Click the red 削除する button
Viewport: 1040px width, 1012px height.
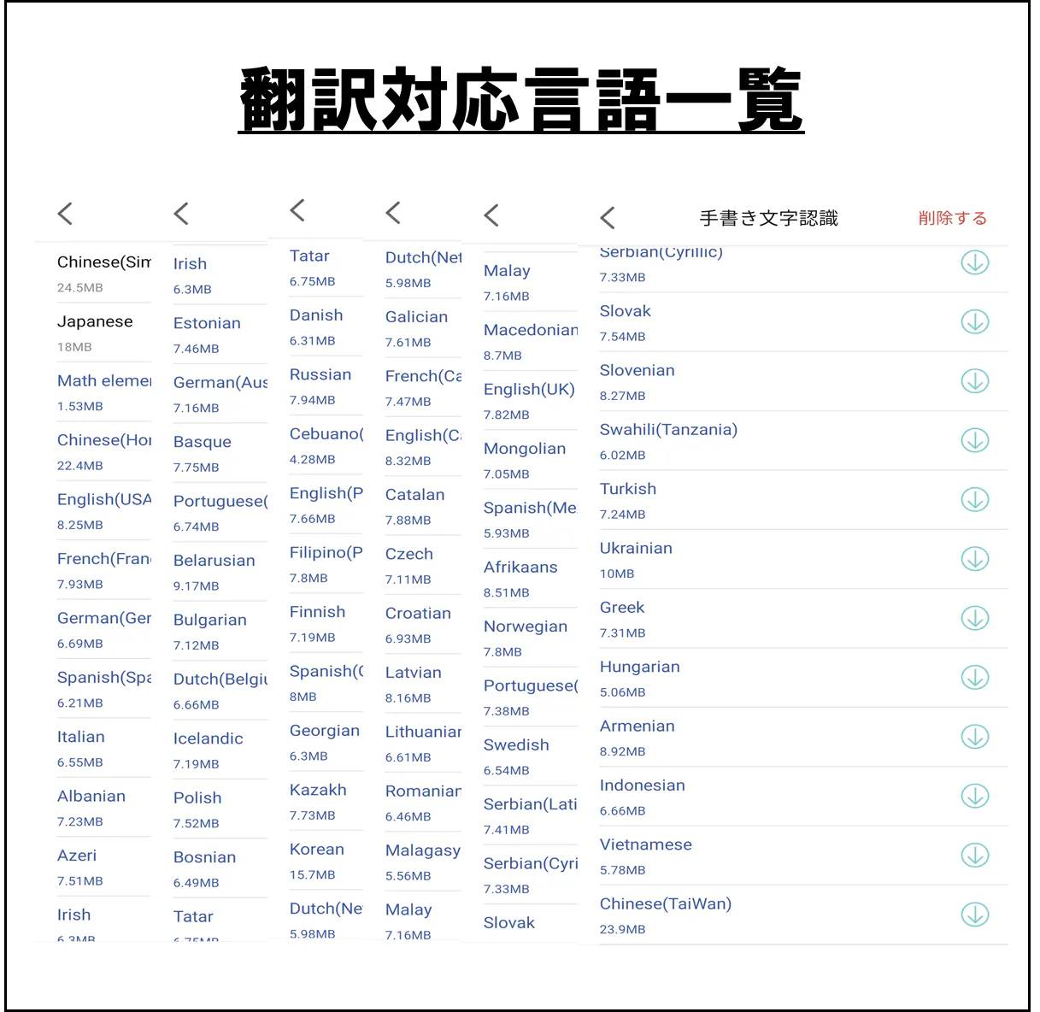[952, 218]
